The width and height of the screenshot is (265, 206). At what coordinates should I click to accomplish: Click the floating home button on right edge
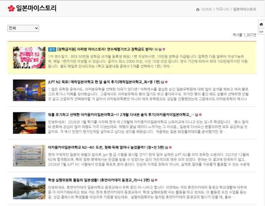[x=261, y=24]
